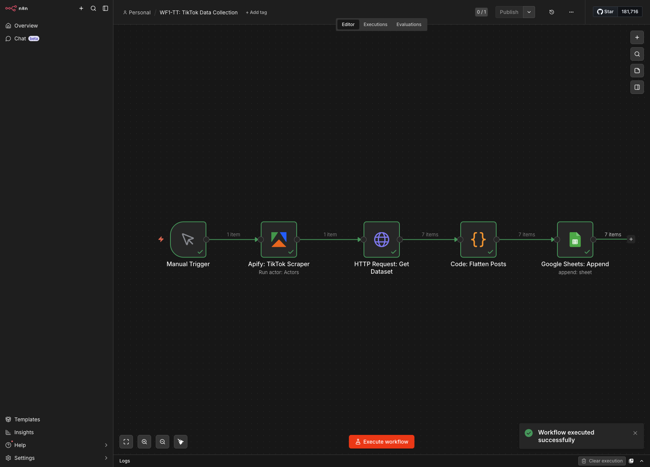Expand the Settings menu
The height and width of the screenshot is (467, 650).
point(56,458)
